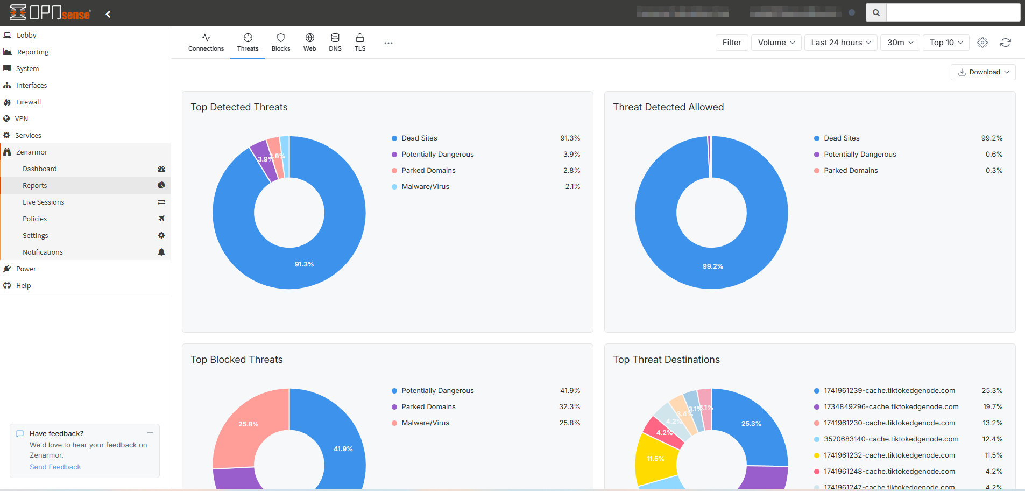The width and height of the screenshot is (1025, 491).
Task: Open Zenarmor Notifications
Action: pos(85,252)
